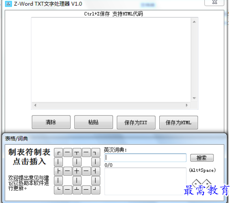Click the 欢迎提出意见与建议 feedback text
The height and width of the screenshot is (203, 233).
(29, 183)
